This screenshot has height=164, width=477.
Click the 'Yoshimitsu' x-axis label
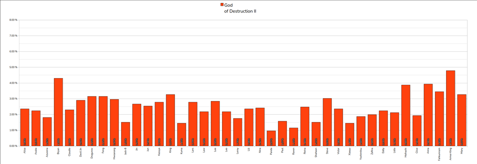361,153
